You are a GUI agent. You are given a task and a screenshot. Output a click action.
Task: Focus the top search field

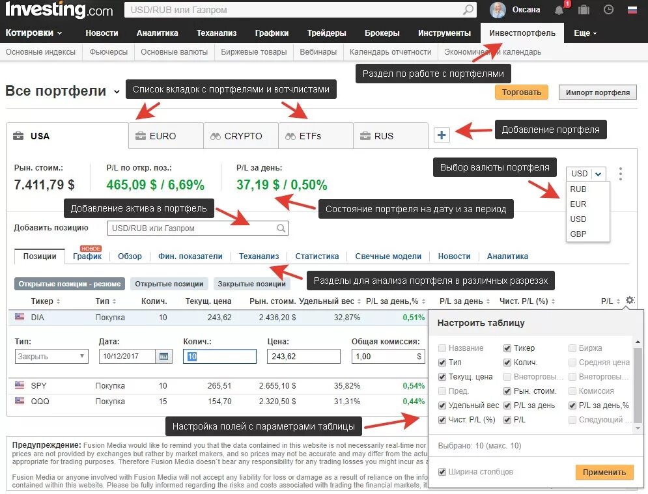[x=300, y=10]
